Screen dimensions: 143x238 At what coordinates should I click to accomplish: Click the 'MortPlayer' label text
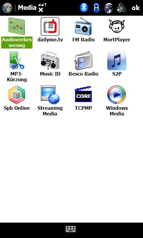coord(117,40)
